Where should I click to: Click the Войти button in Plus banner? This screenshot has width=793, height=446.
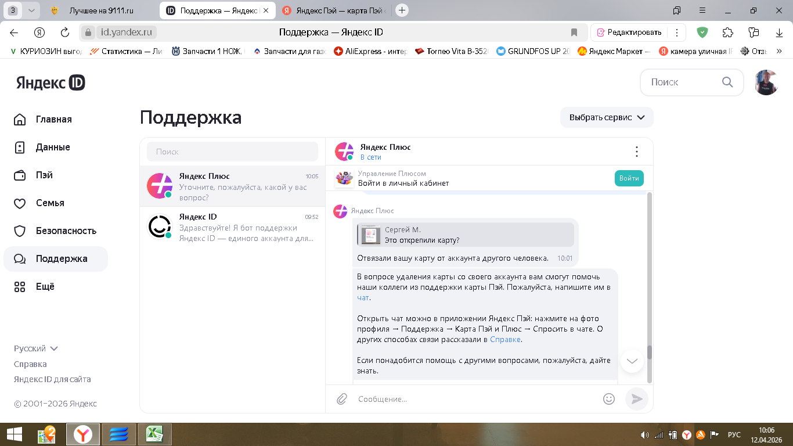coord(629,178)
